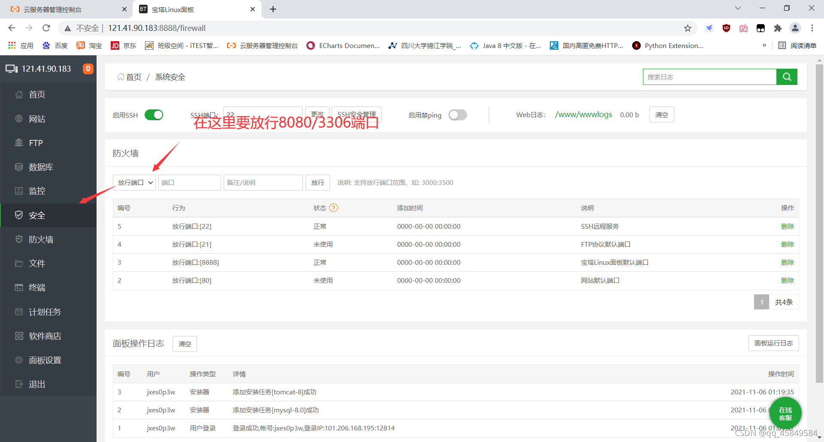This screenshot has height=442, width=824.
Task: Click the green search log magnifier button
Action: (x=787, y=77)
